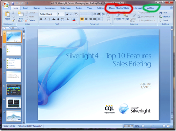The image size is (176, 131).
Task: Save the presentation from Quick Access toolbar
Action: (13, 3)
